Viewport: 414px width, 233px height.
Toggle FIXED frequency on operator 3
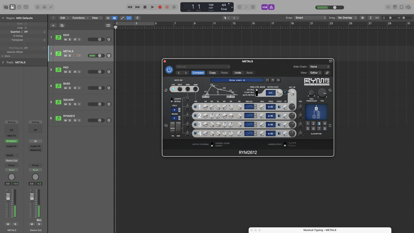279,125
